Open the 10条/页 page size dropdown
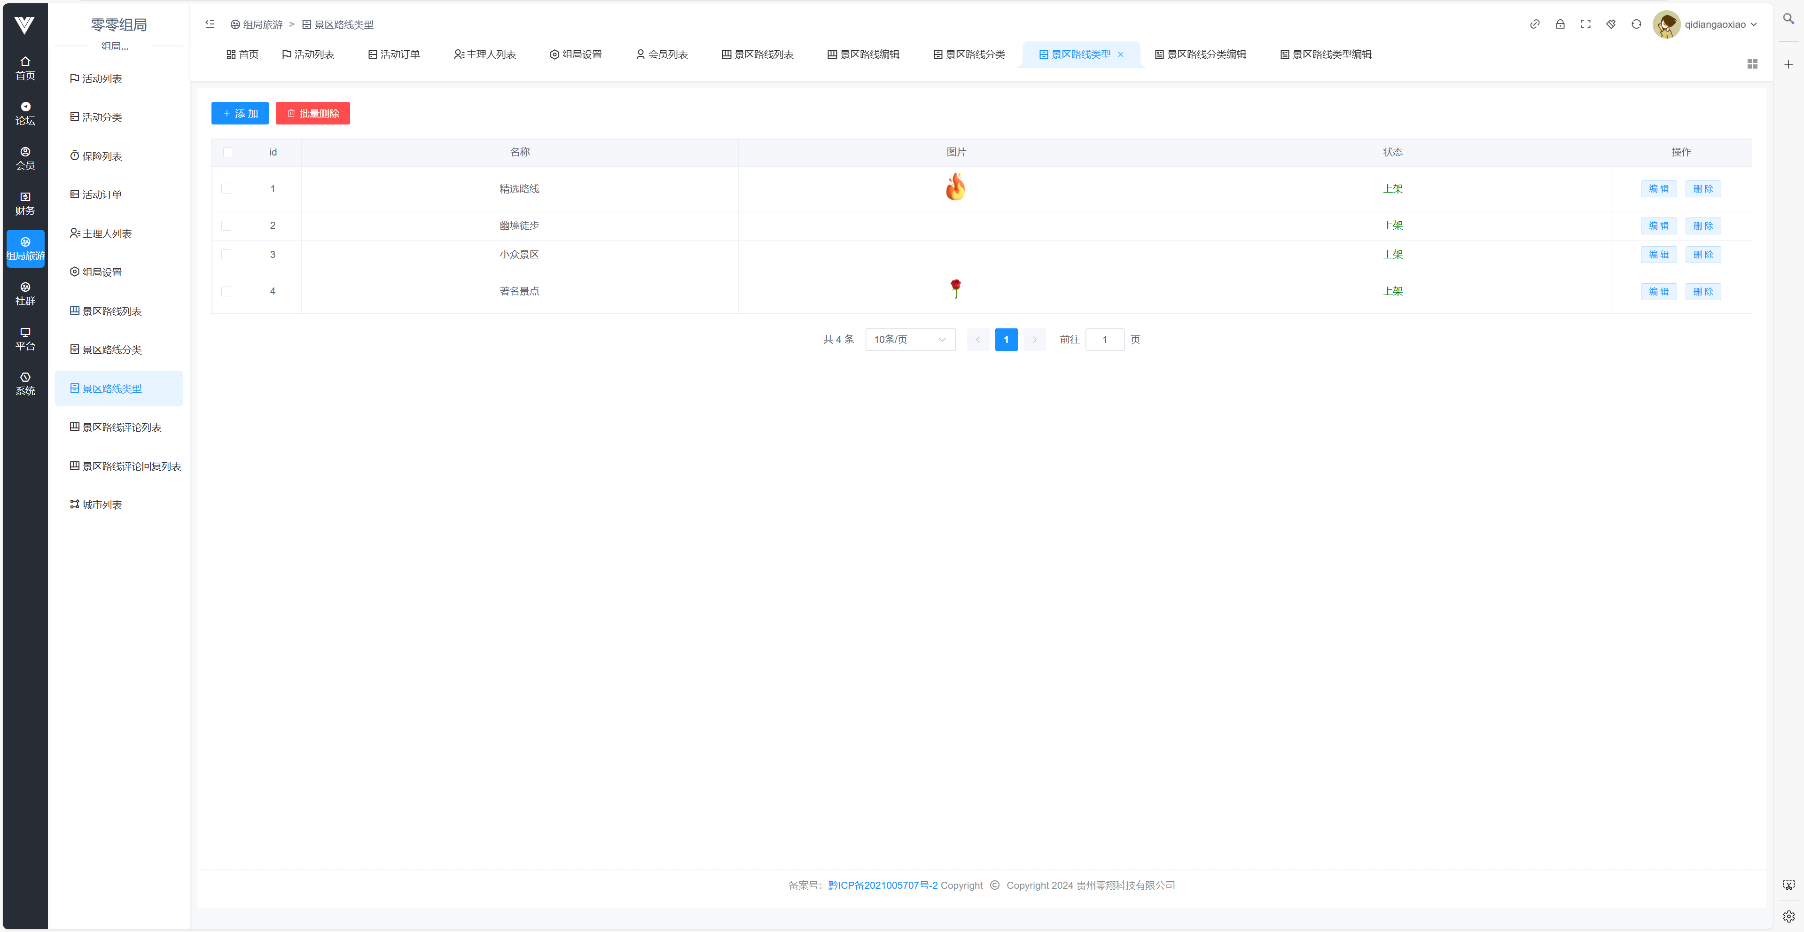The width and height of the screenshot is (1804, 932). pyautogui.click(x=910, y=340)
